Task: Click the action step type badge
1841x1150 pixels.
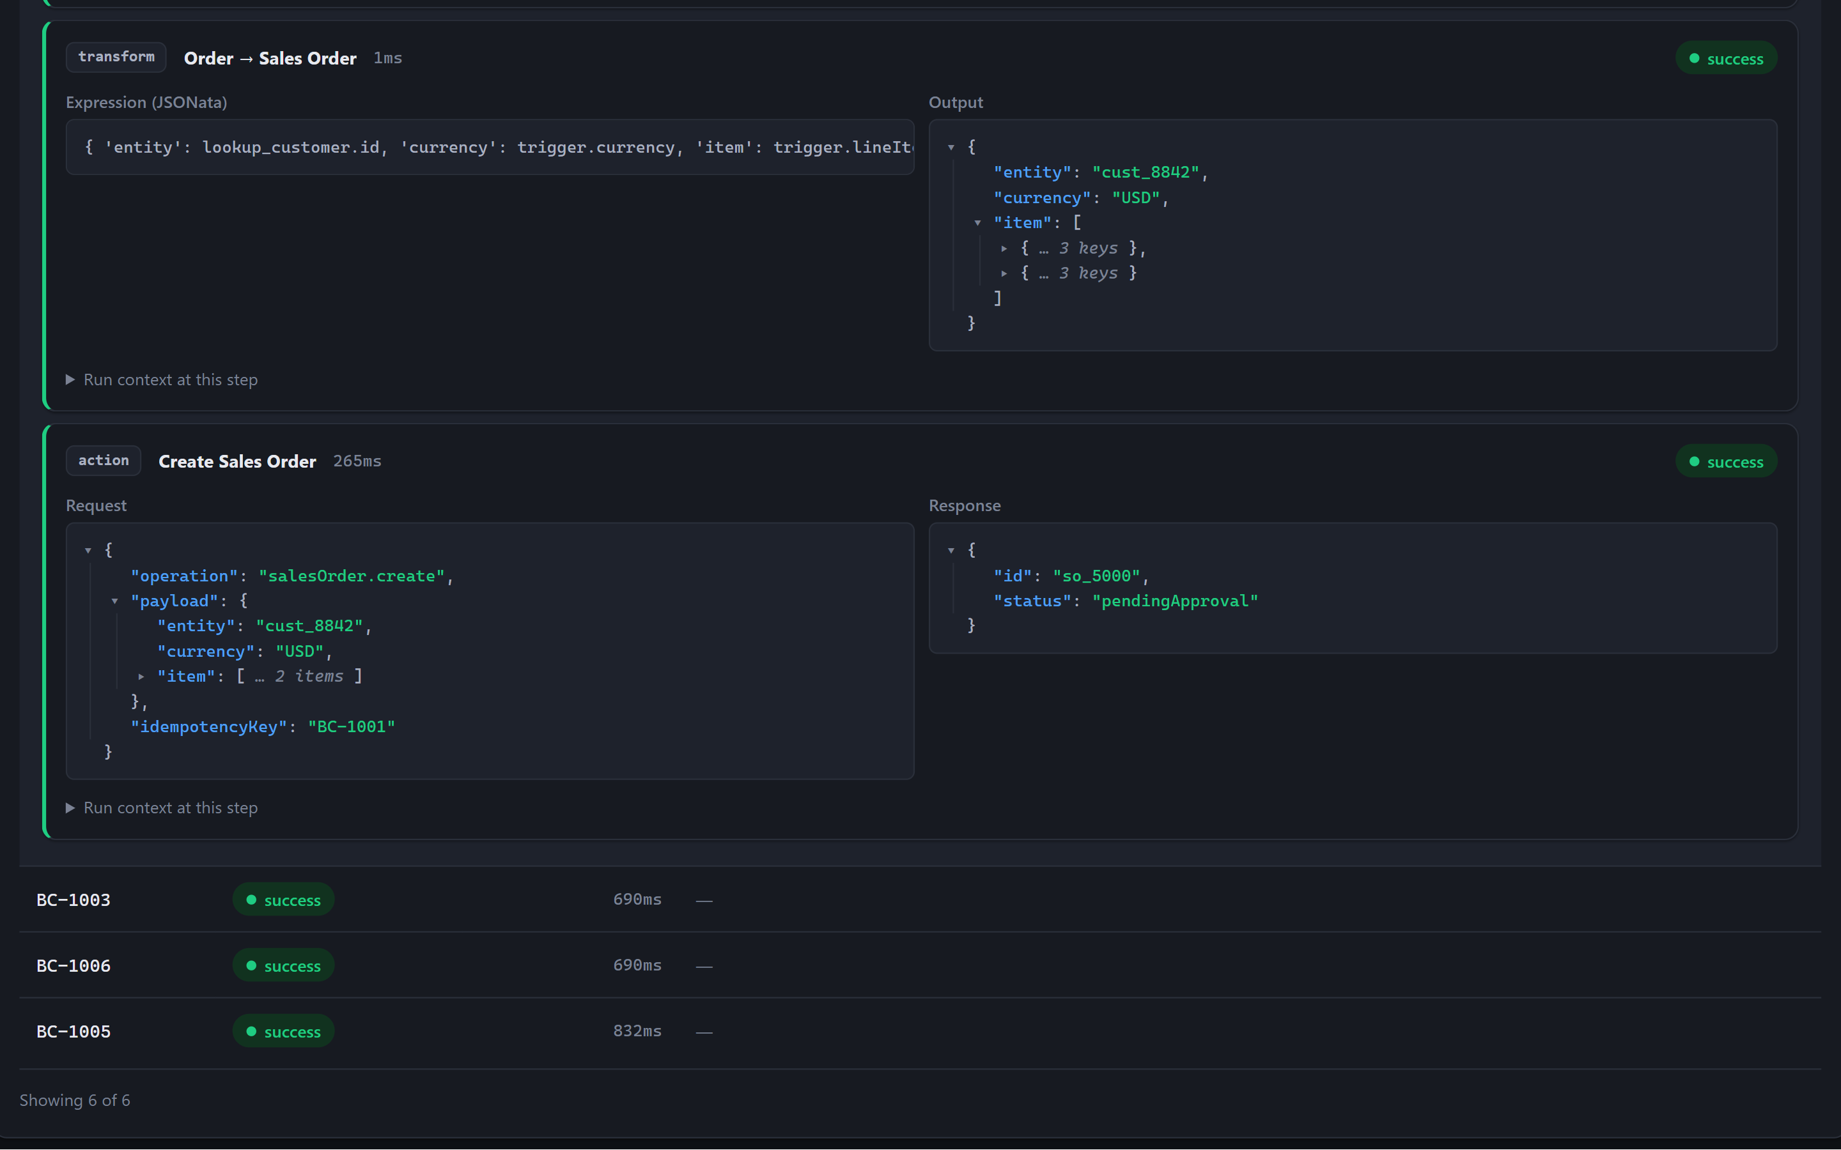Action: [104, 461]
